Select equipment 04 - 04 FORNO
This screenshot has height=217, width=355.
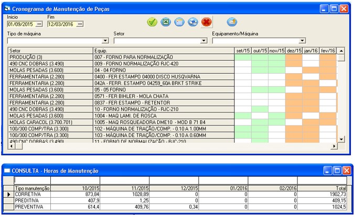[x=164, y=70]
